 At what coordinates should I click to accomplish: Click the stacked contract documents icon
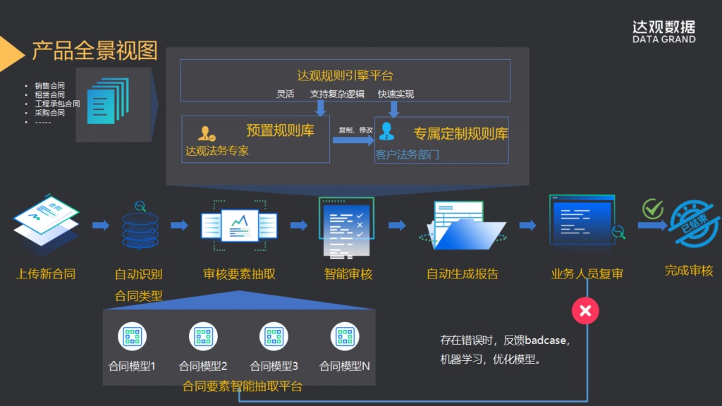(x=107, y=101)
